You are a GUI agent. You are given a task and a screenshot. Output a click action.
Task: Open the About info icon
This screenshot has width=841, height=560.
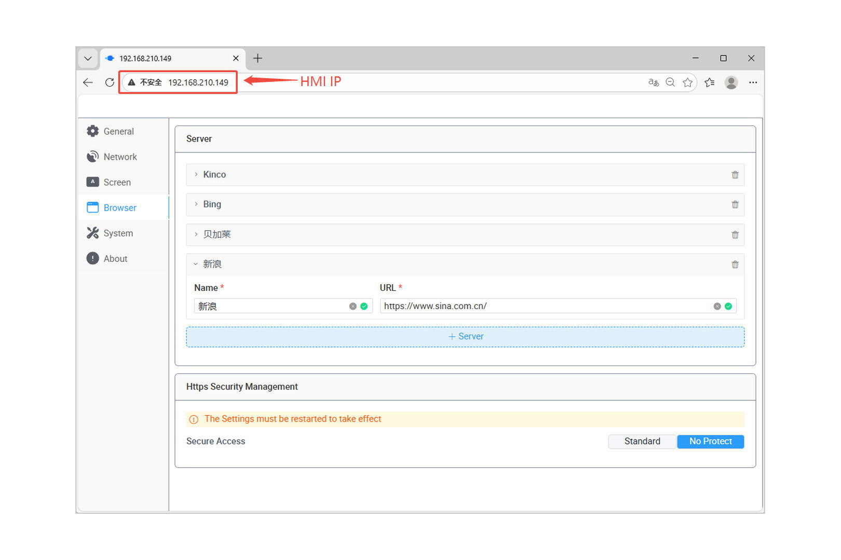(92, 258)
